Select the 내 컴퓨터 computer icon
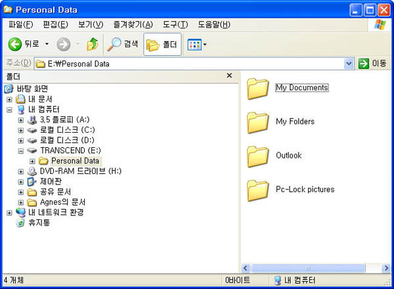Image resolution: width=394 pixels, height=289 pixels. 20,110
